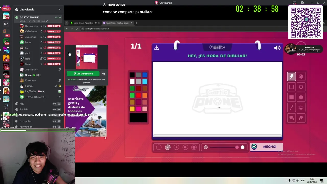Redo the drawing stroke
The height and width of the screenshot is (184, 327).
click(301, 118)
